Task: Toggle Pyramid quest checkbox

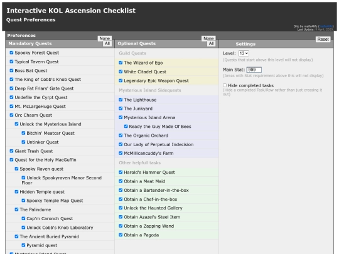Action: [x=23, y=245]
